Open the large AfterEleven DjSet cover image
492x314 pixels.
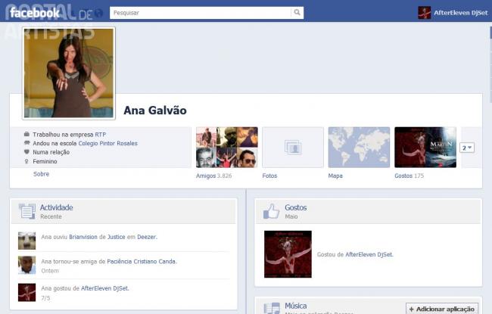288,254
